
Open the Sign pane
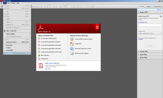point(148,6)
